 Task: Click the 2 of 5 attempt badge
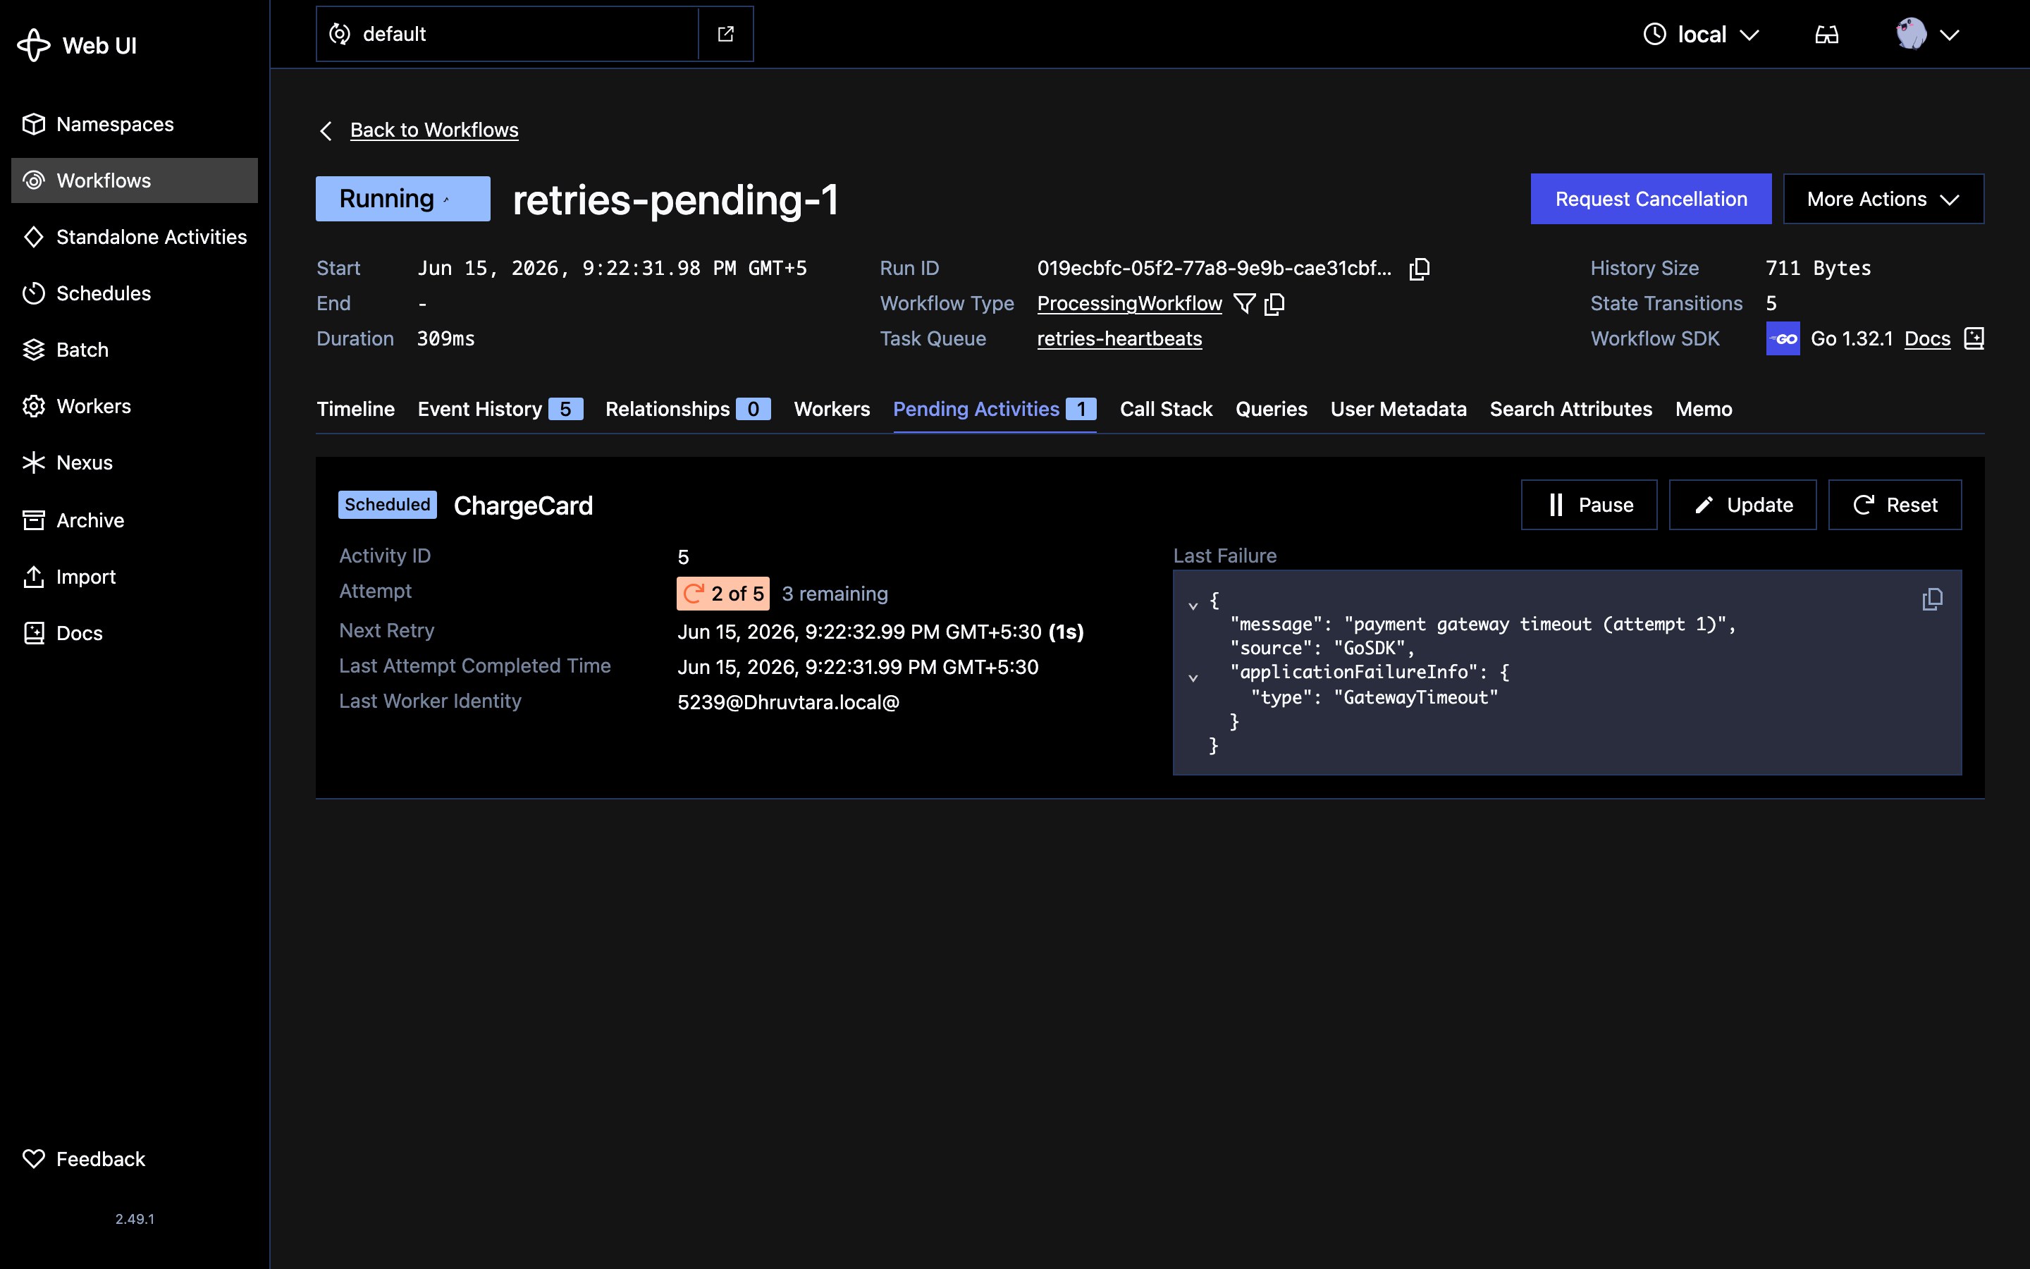[x=723, y=594]
